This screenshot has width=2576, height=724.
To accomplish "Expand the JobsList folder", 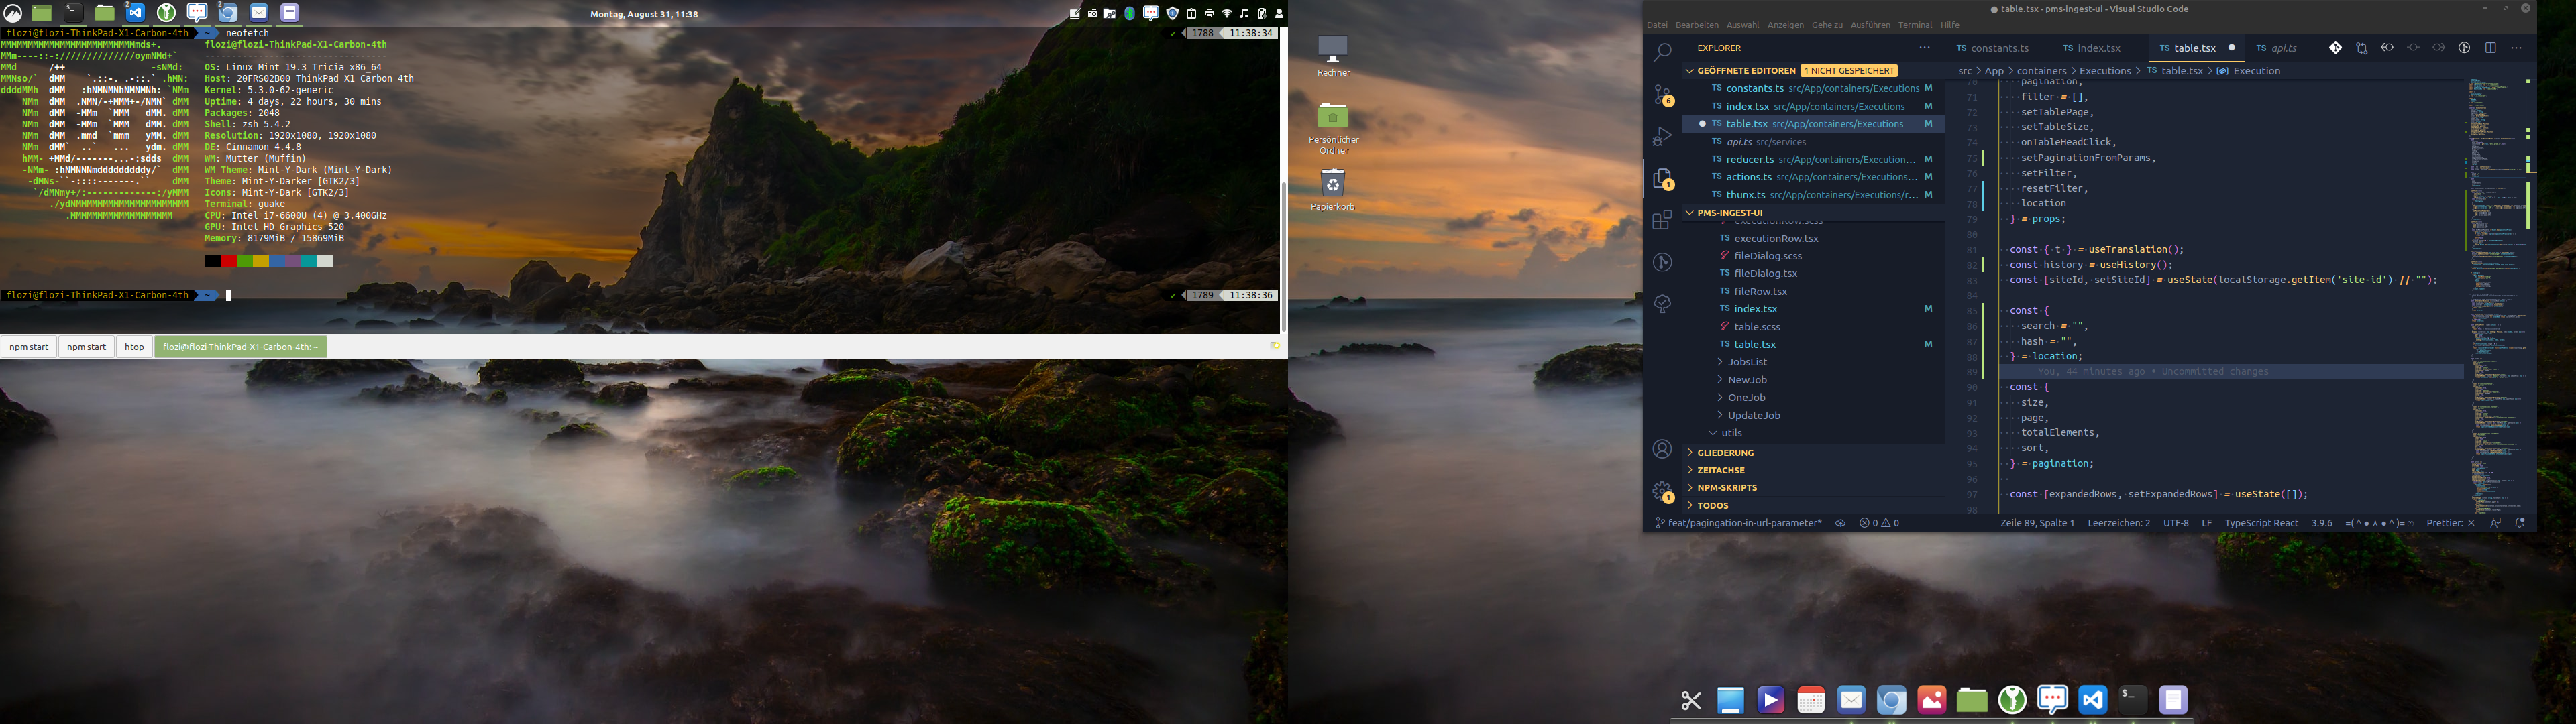I will point(1747,362).
